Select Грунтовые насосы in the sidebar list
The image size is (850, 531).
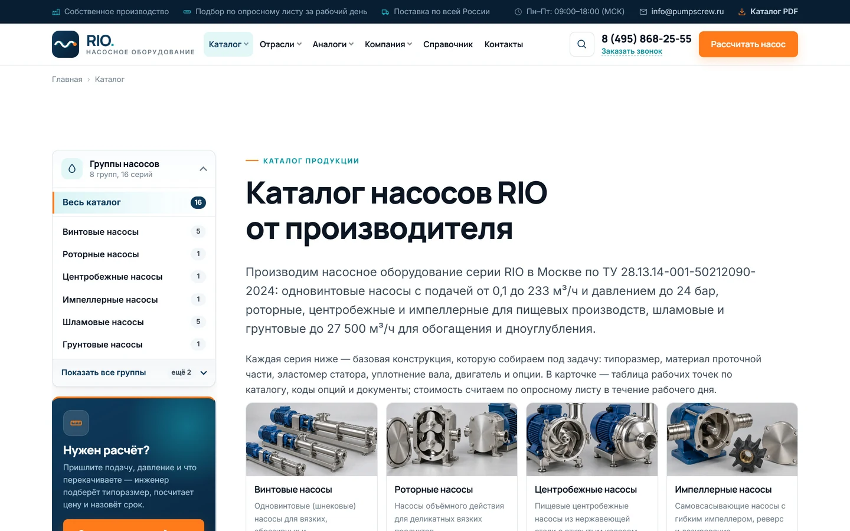[134, 345]
